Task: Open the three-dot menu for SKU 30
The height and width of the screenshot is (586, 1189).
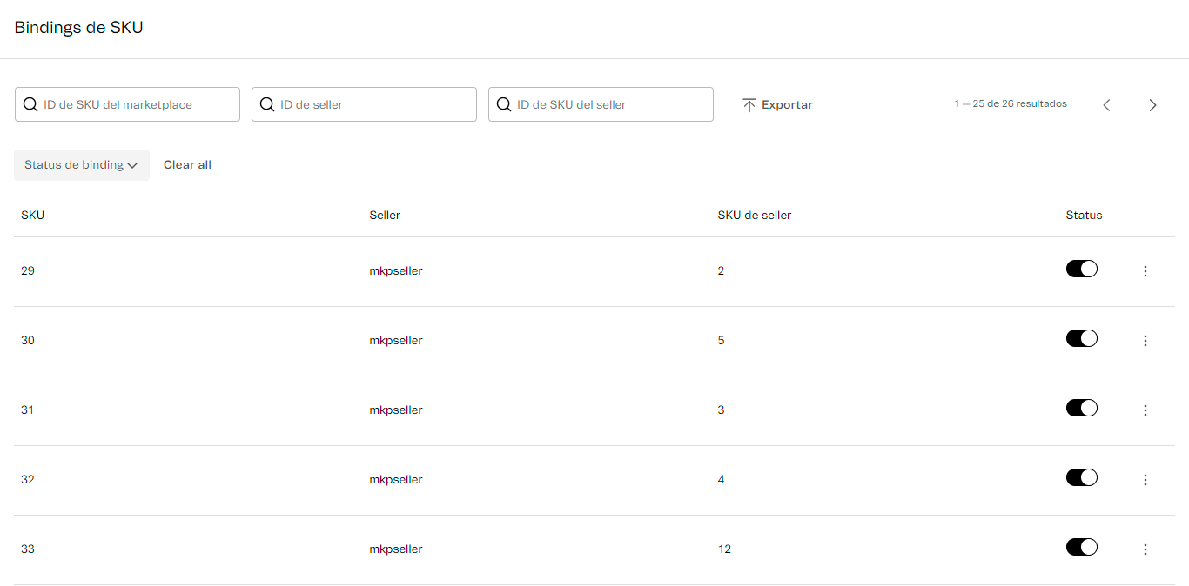Action: point(1145,341)
